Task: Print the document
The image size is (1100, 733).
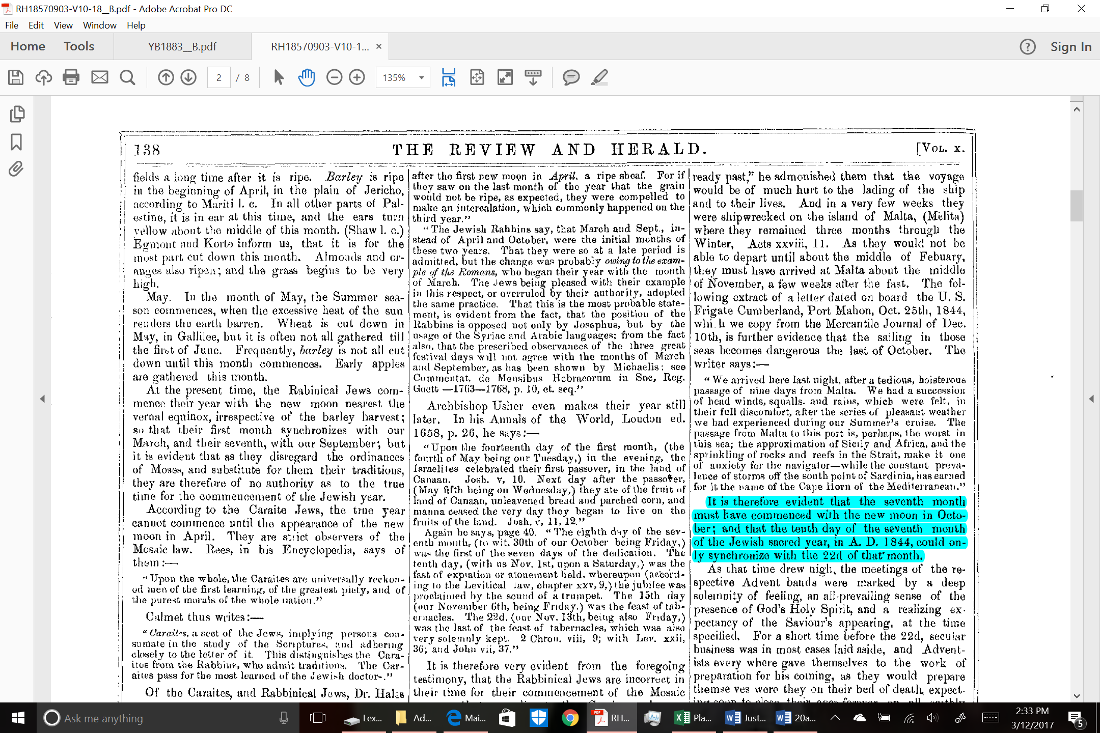Action: 71,77
